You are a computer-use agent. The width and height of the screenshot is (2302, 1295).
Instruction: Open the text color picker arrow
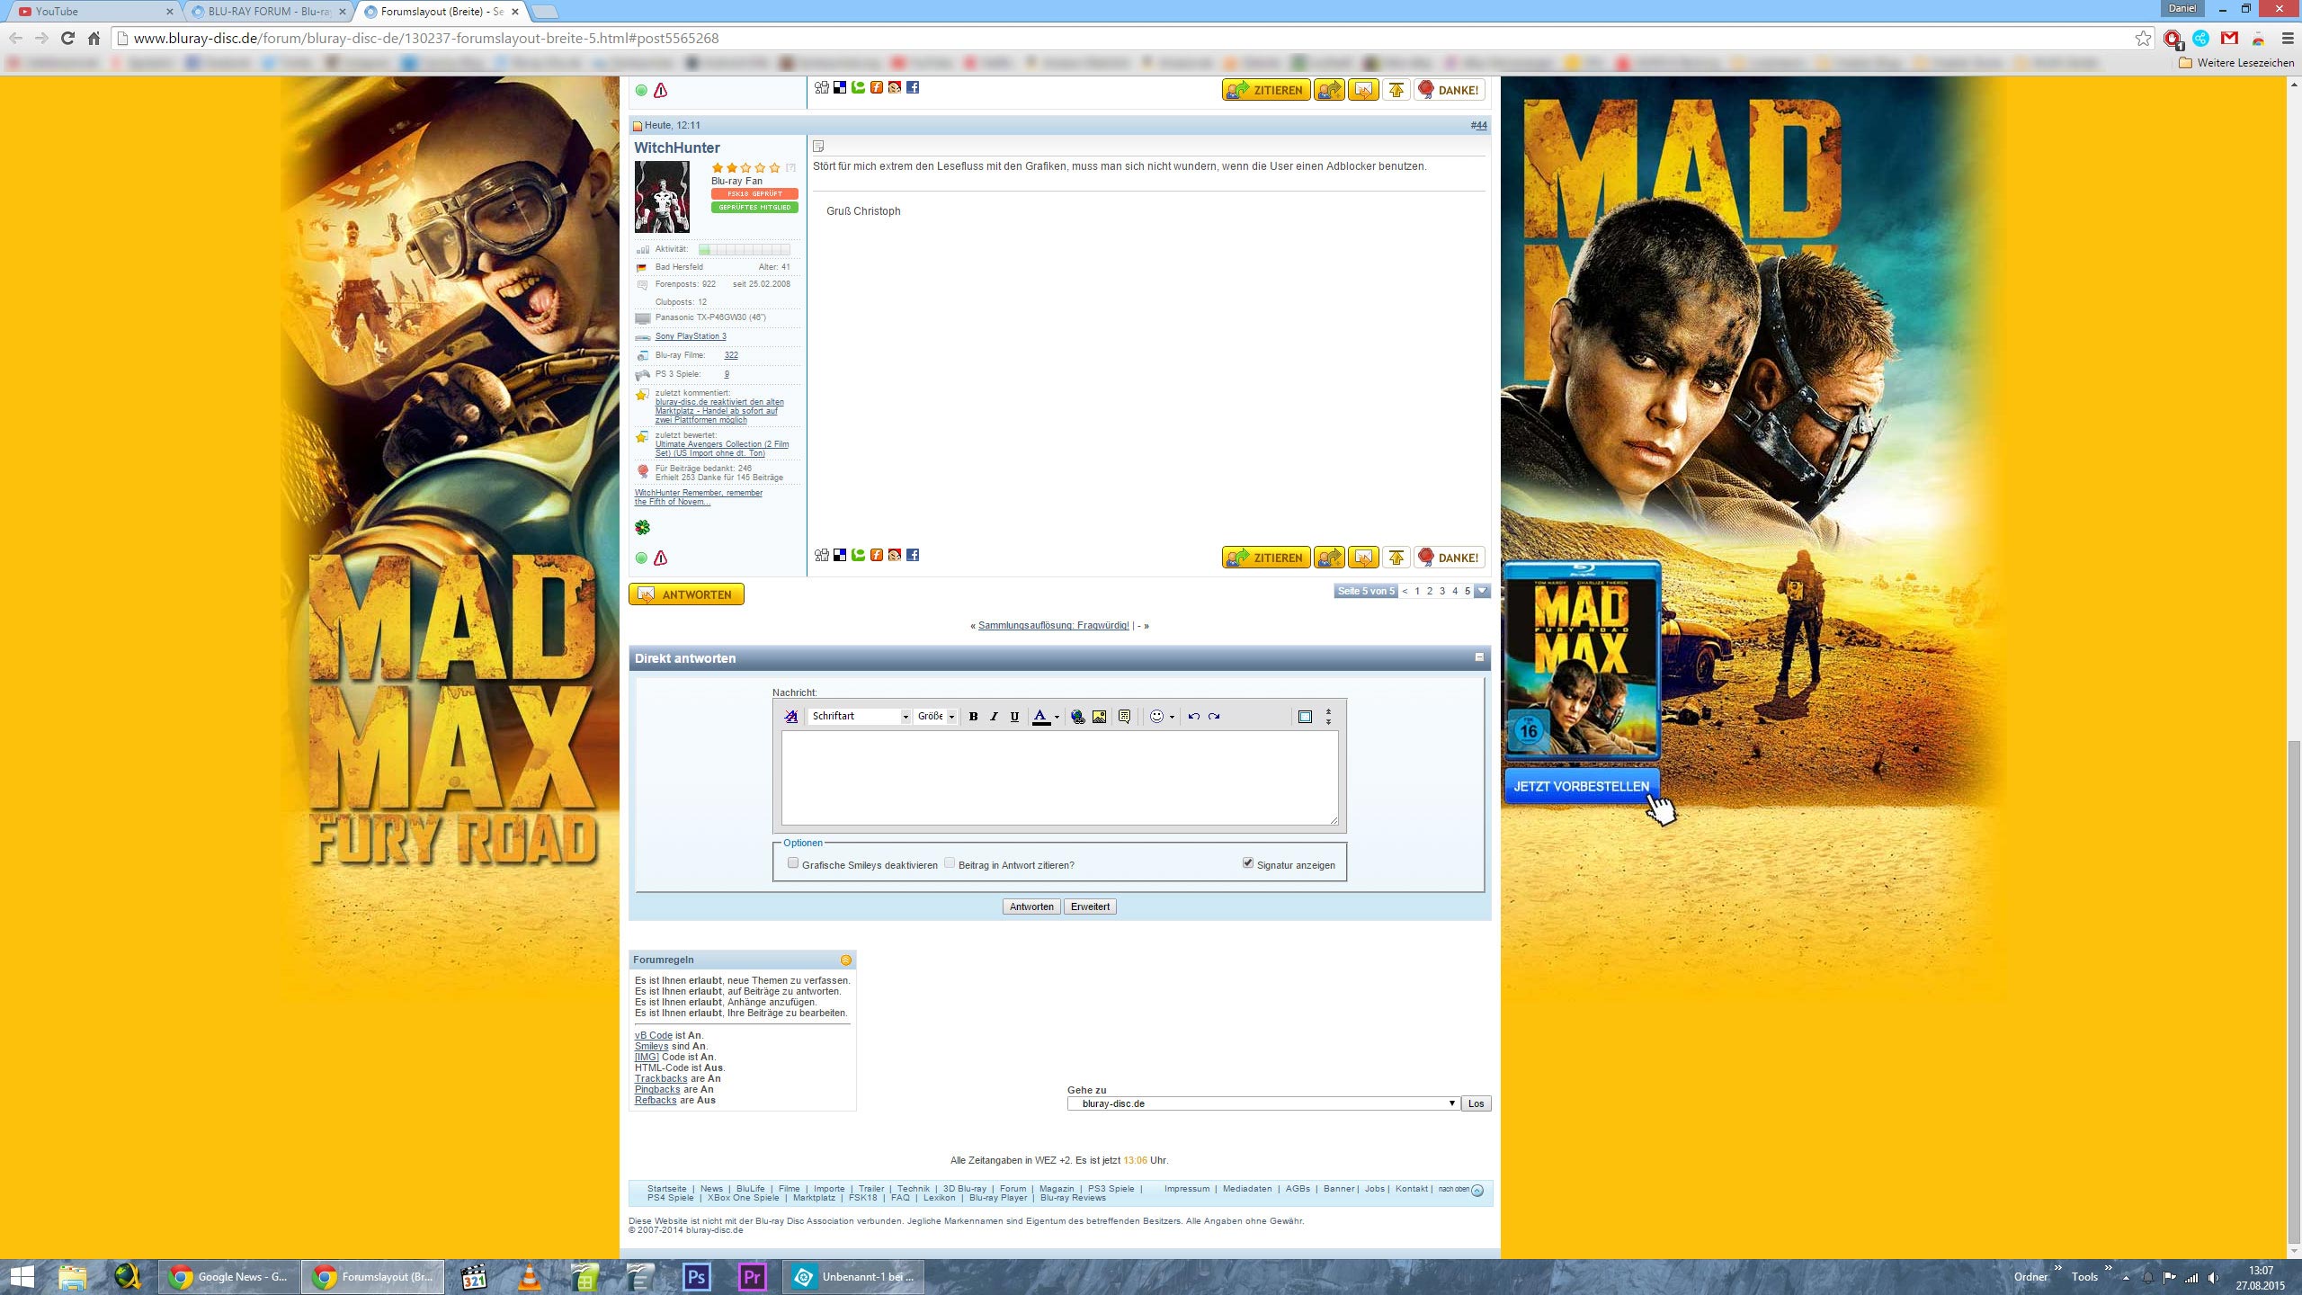[x=1057, y=717]
